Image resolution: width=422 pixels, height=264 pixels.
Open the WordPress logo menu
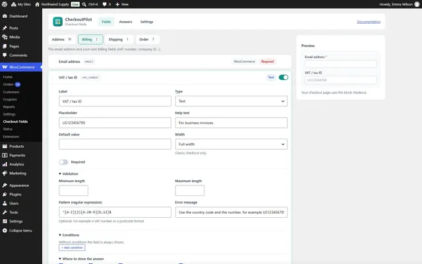pyautogui.click(x=5, y=5)
